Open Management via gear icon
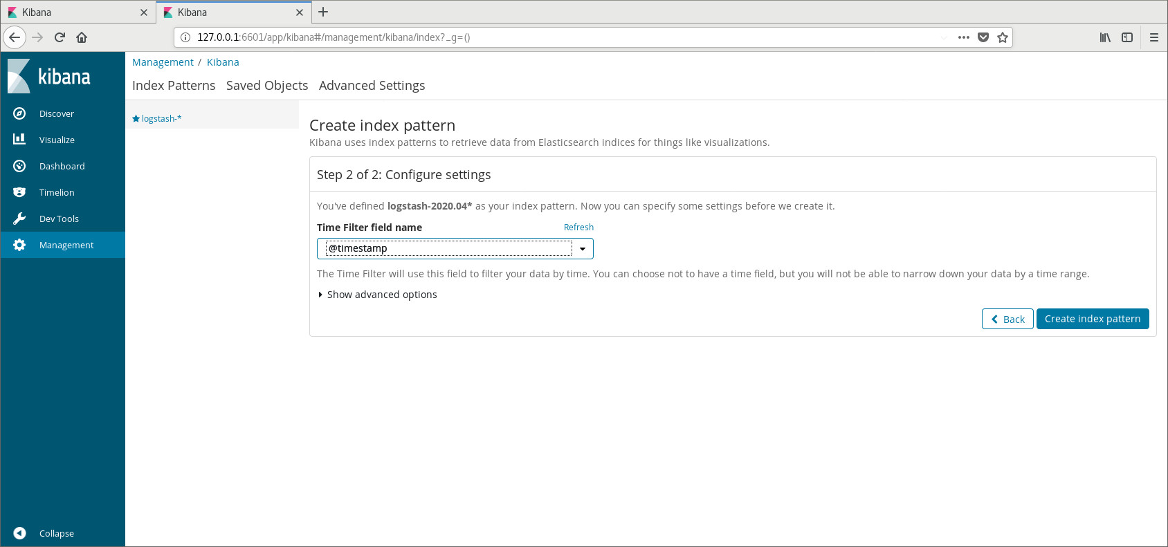Image resolution: width=1168 pixels, height=547 pixels. 19,245
